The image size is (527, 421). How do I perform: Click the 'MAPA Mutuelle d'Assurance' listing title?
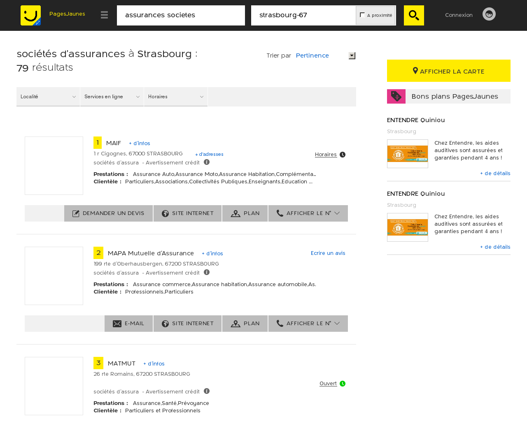[x=151, y=253]
